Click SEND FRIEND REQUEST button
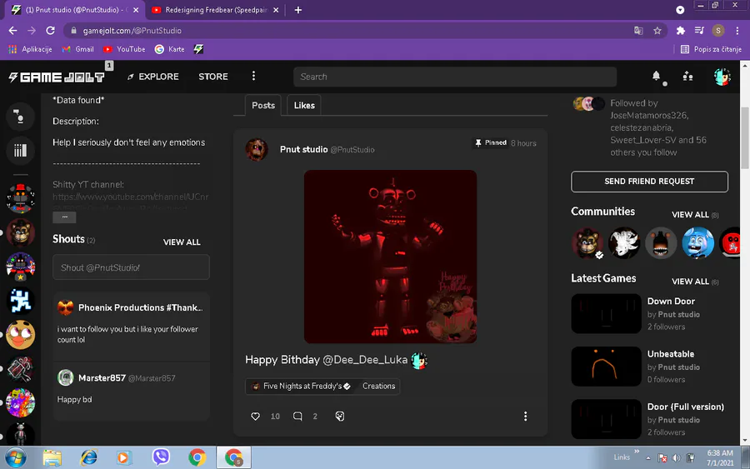 (649, 182)
